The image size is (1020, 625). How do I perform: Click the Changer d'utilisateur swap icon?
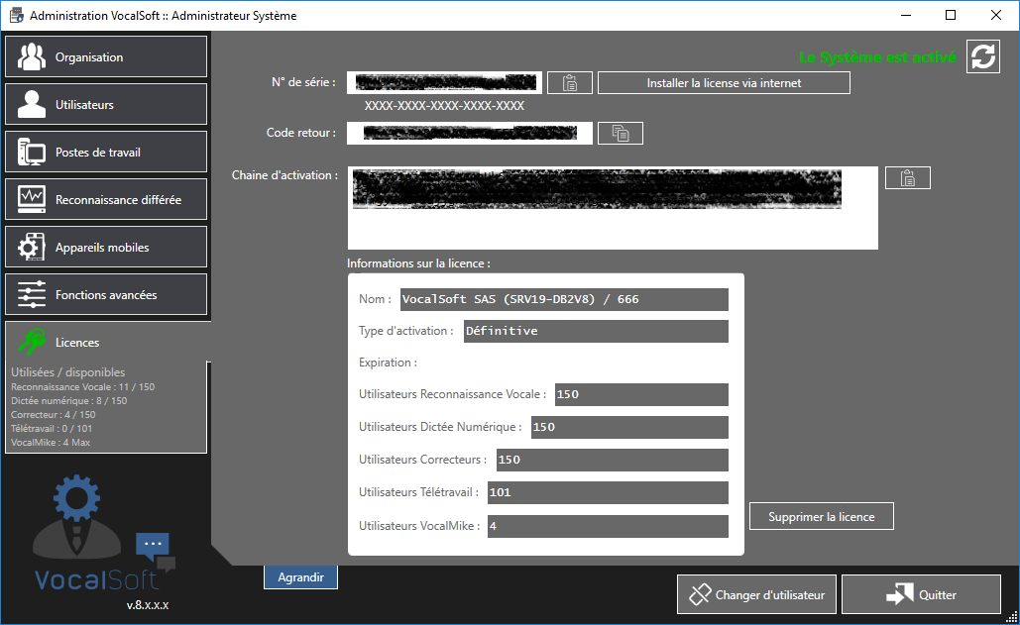(x=700, y=594)
